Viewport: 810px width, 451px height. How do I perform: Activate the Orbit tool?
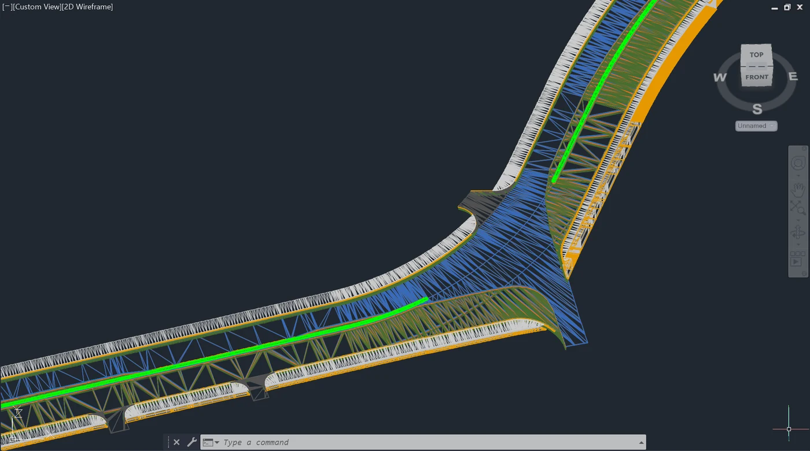(x=798, y=233)
